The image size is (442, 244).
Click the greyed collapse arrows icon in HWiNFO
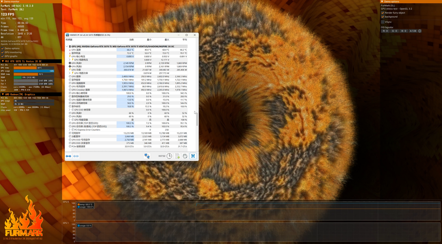[x=76, y=156]
